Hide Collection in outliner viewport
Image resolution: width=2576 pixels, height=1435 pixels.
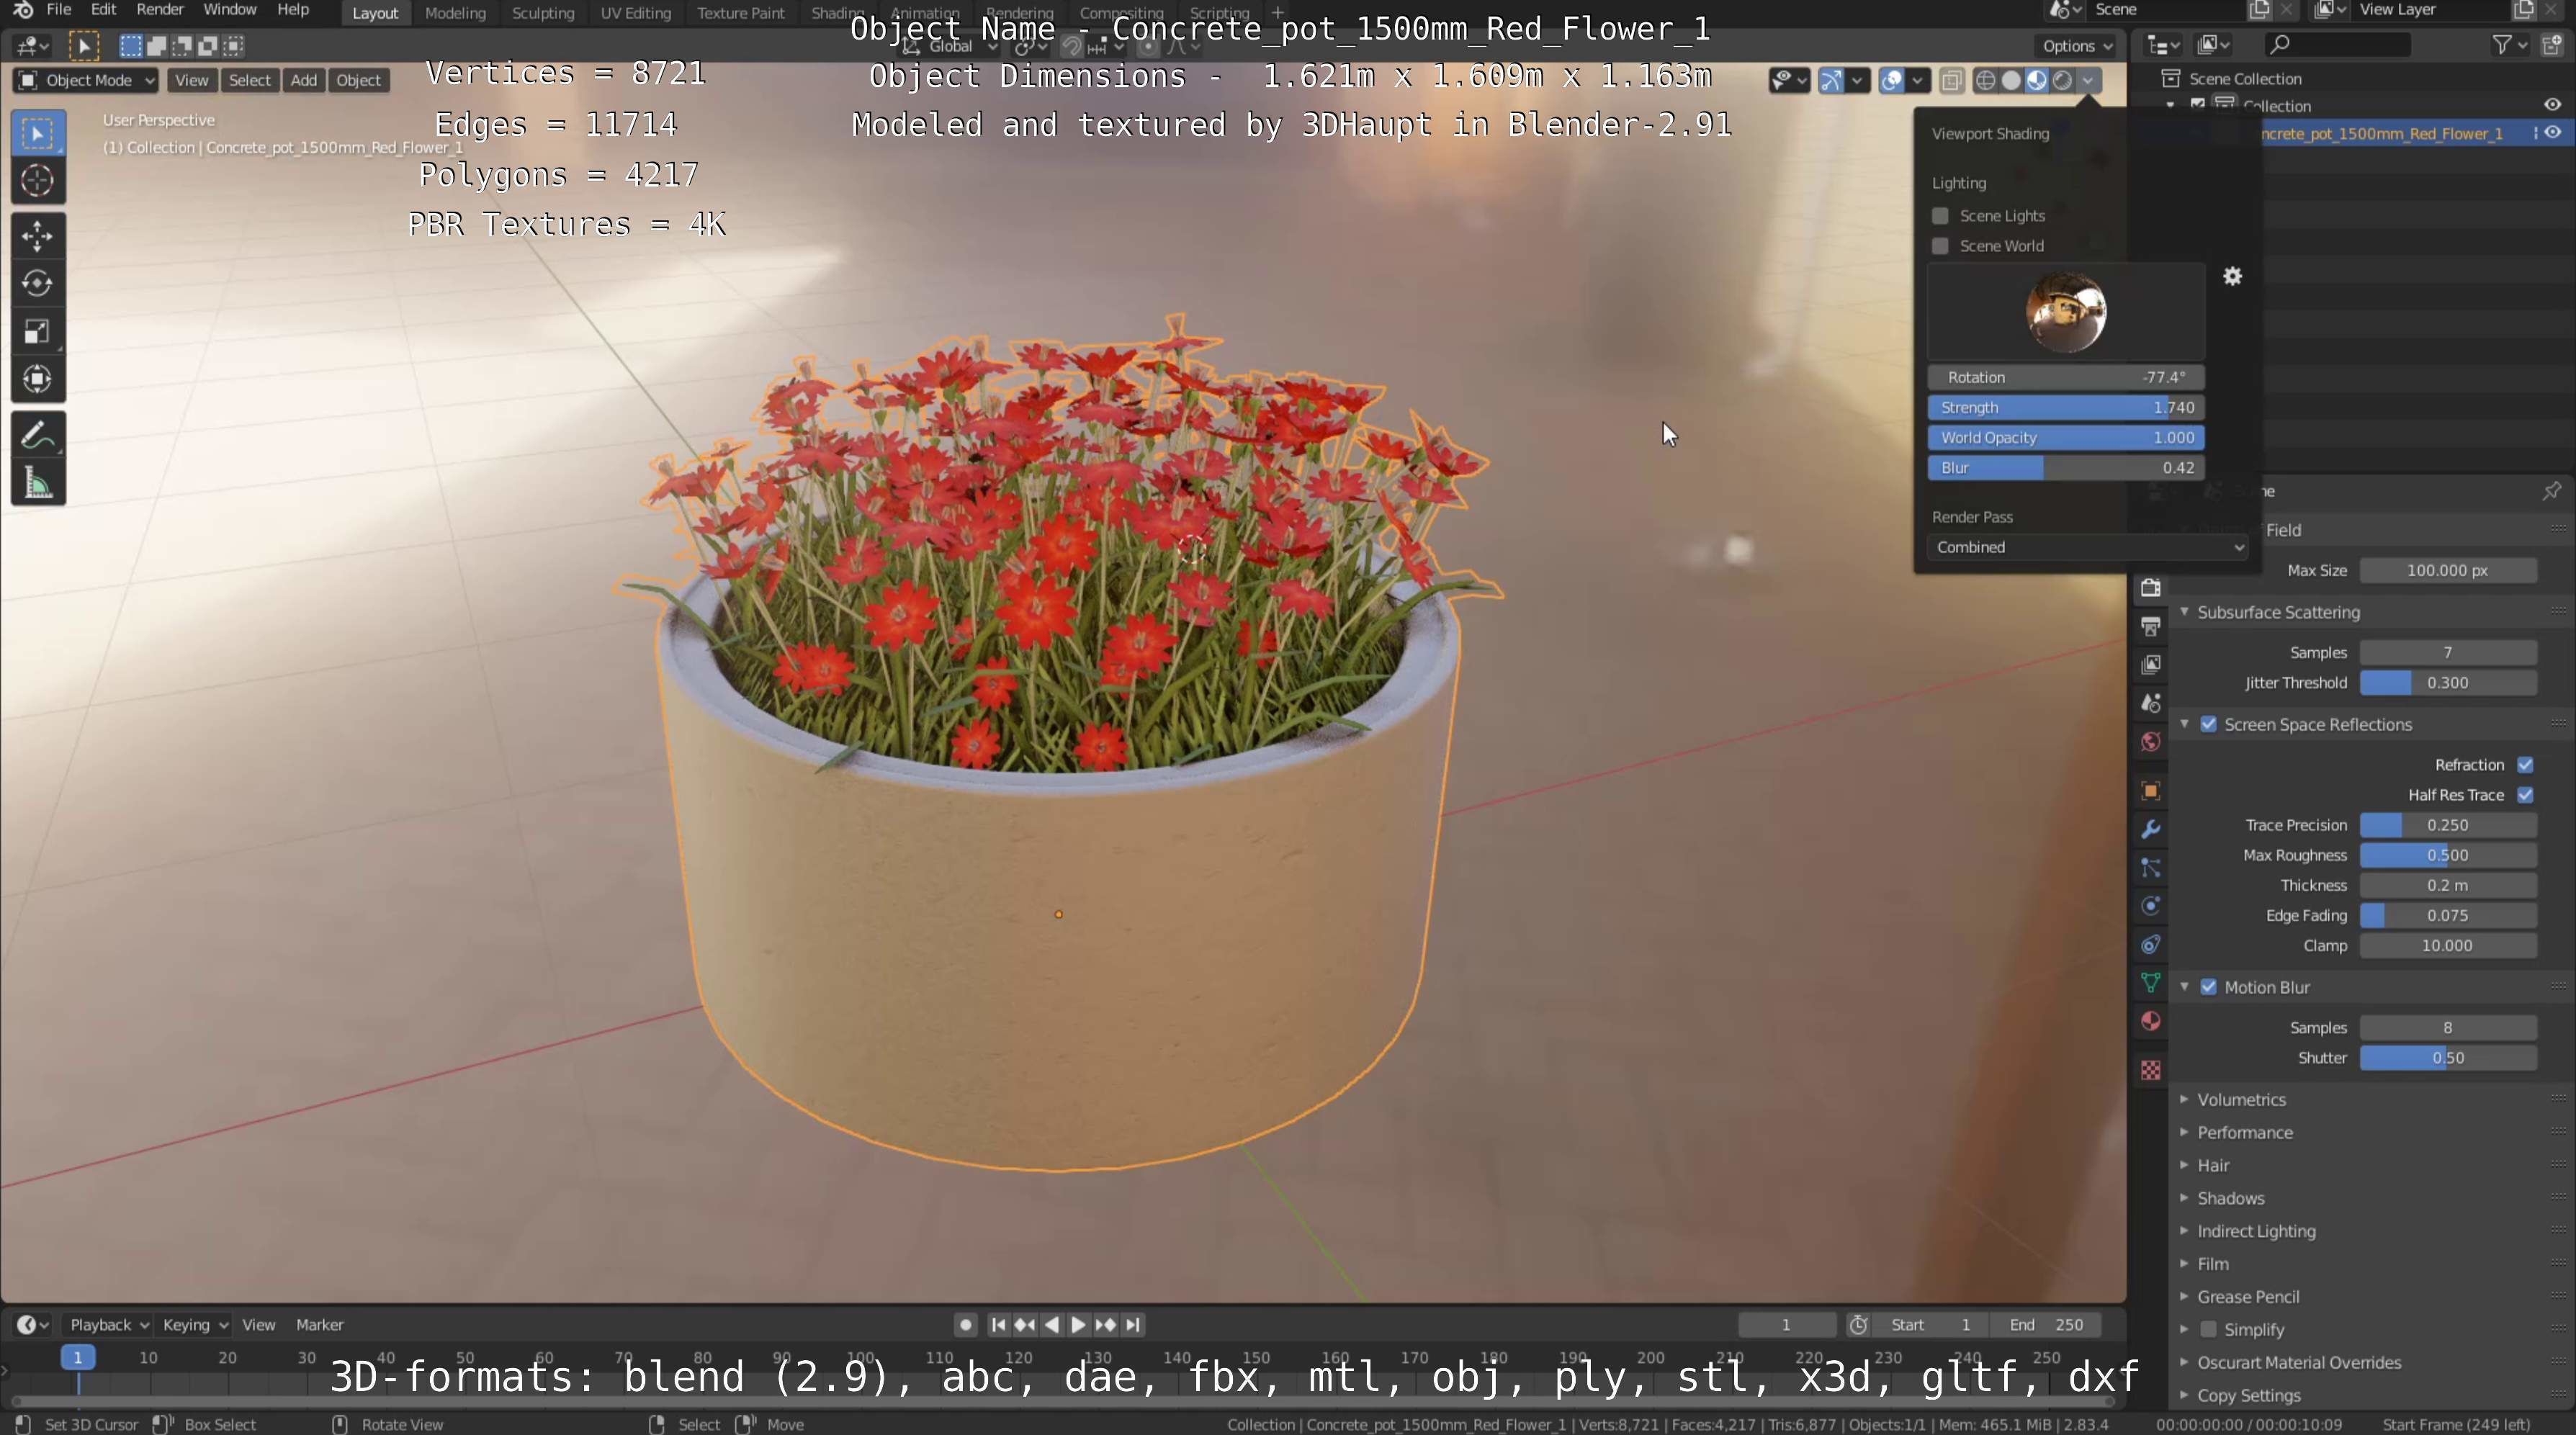(2552, 105)
